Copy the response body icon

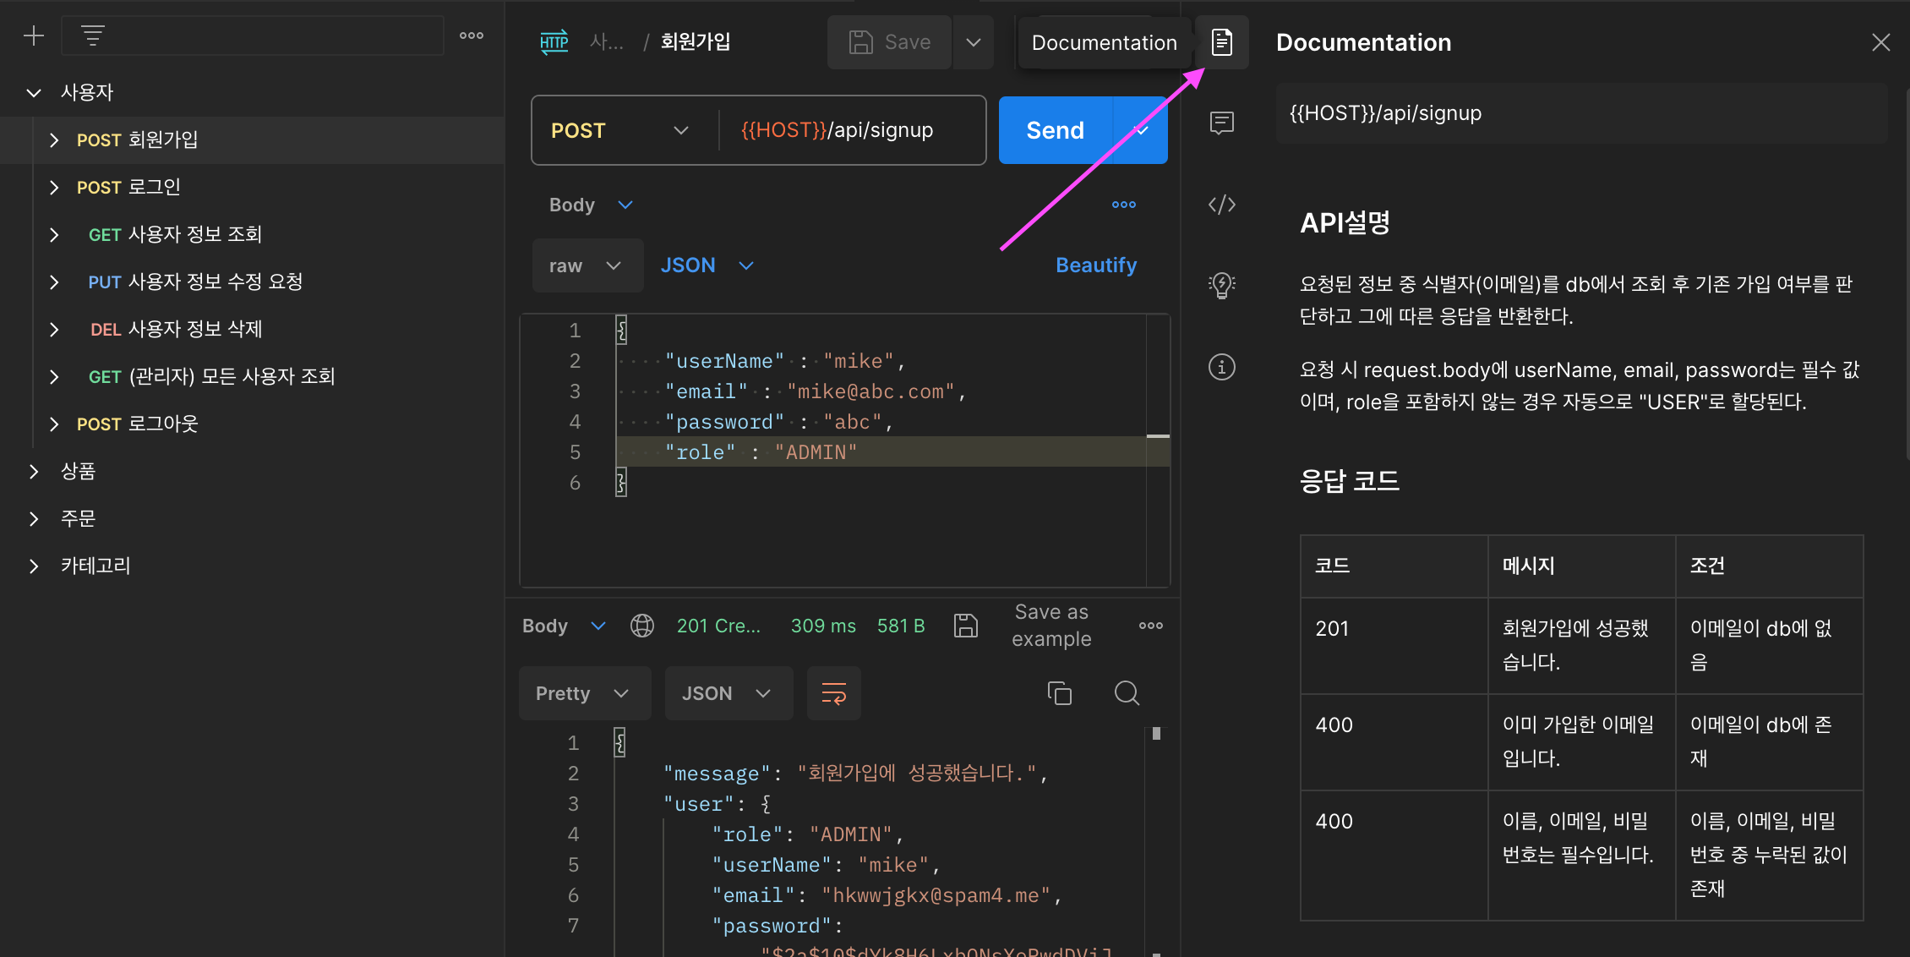point(1060,693)
